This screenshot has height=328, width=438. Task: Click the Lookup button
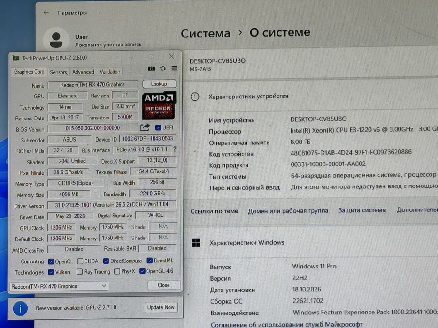(x=159, y=84)
